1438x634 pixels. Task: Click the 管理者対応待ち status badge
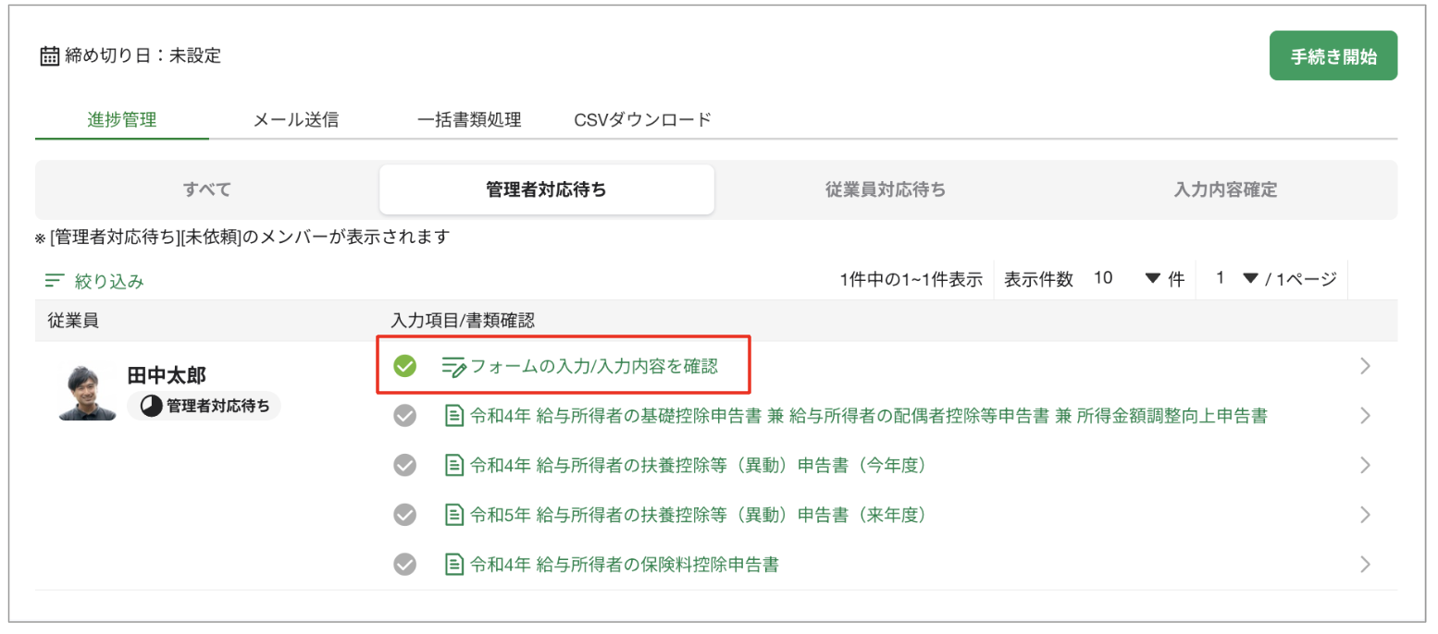204,405
